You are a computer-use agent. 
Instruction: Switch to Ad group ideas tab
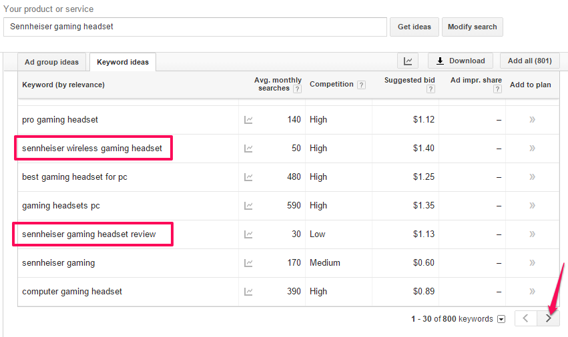point(51,62)
